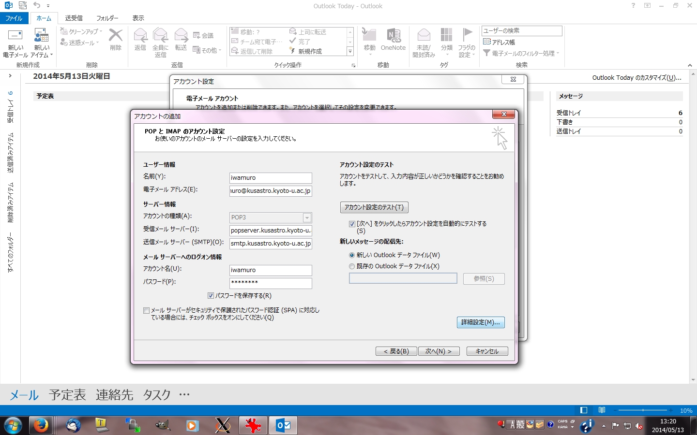697x435 pixels.
Task: Switch to the Send/Receive (送受信) tab
Action: tap(74, 18)
